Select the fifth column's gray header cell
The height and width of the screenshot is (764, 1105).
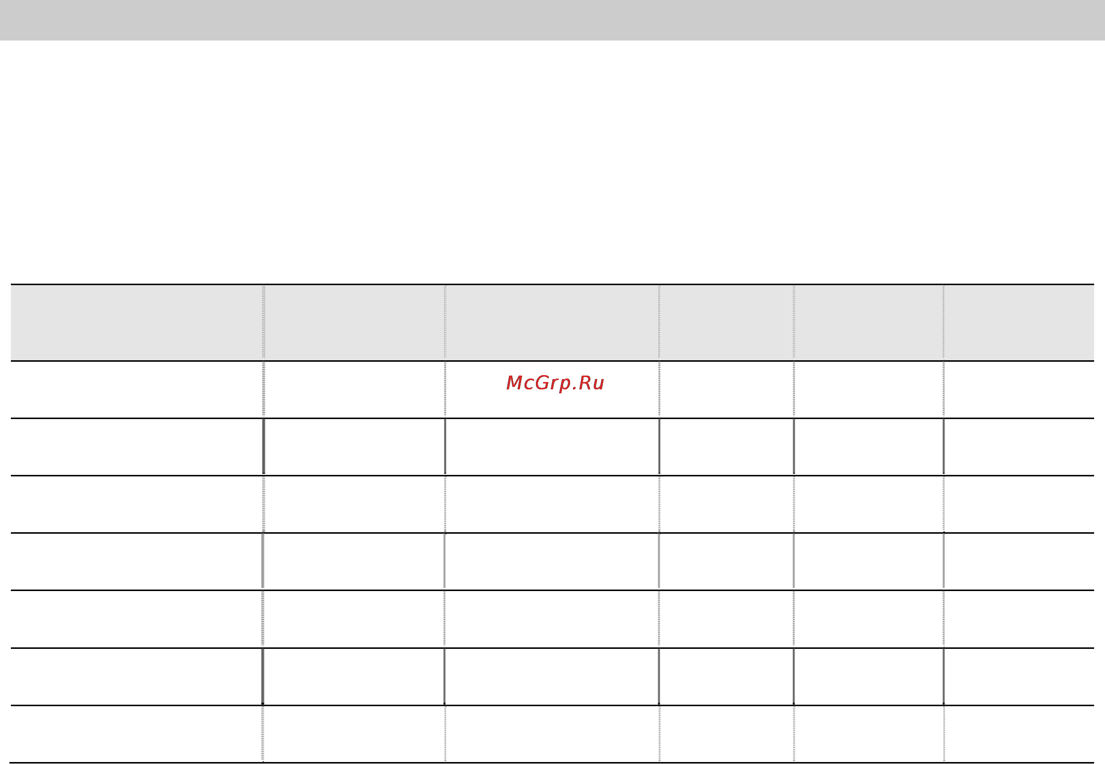click(869, 323)
